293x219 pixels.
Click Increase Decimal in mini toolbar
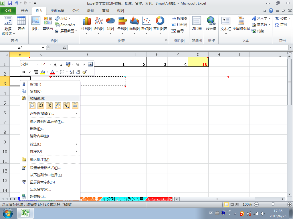(x=72, y=72)
